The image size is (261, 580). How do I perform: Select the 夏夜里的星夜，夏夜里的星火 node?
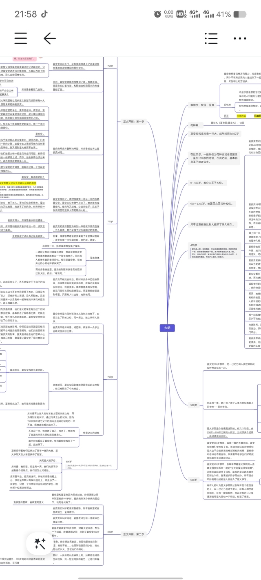29,502
